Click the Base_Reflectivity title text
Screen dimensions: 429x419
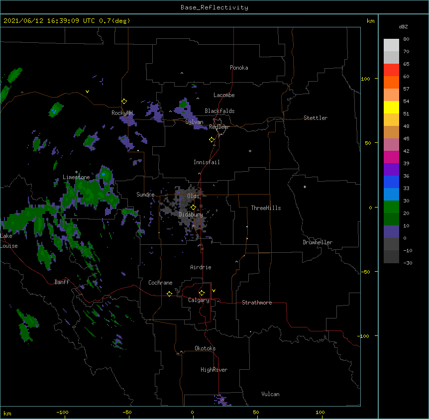click(214, 7)
